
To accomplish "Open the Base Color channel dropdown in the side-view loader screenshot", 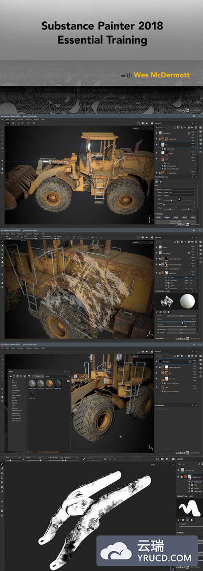I will click(160, 128).
